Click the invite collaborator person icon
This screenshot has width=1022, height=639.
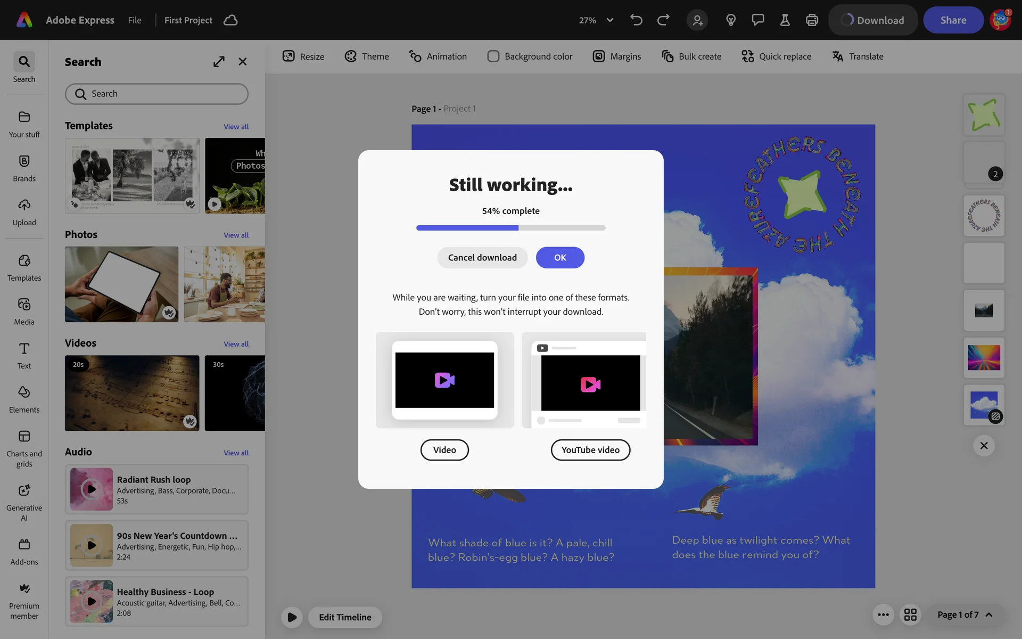point(697,20)
